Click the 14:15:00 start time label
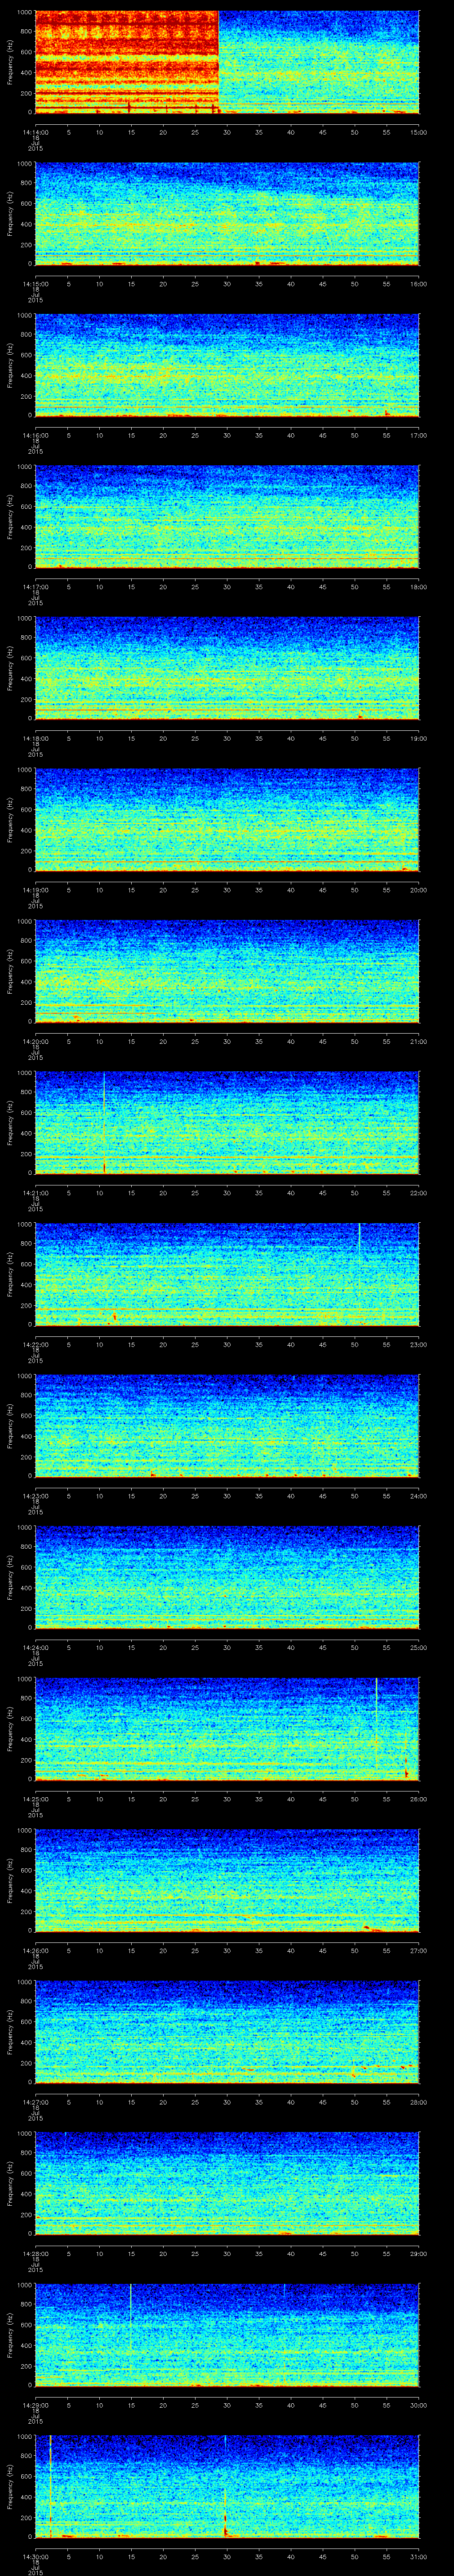 (35, 284)
